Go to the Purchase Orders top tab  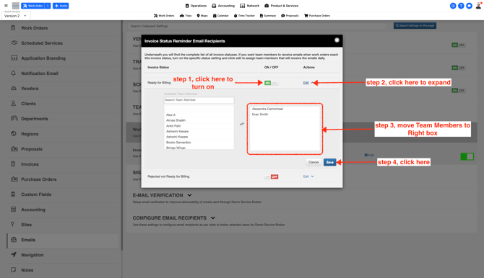317,15
